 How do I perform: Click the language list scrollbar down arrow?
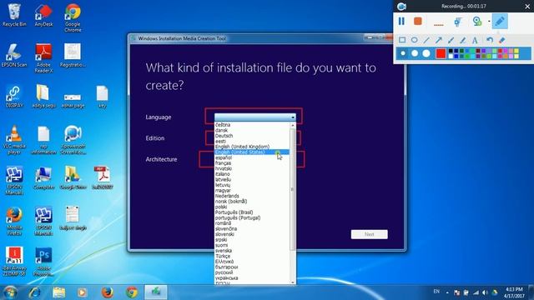293,282
